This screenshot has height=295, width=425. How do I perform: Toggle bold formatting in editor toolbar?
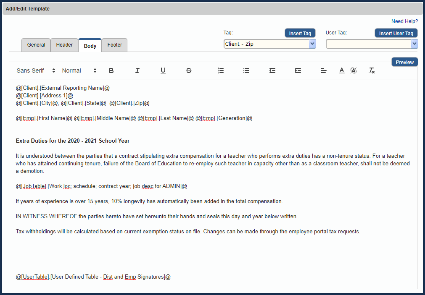[x=111, y=70]
